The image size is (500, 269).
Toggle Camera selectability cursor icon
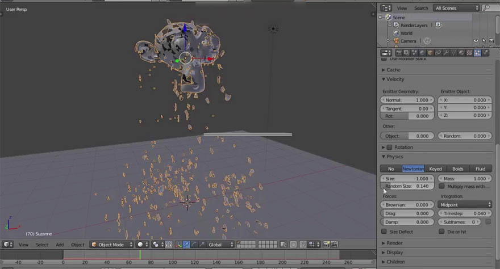point(484,41)
